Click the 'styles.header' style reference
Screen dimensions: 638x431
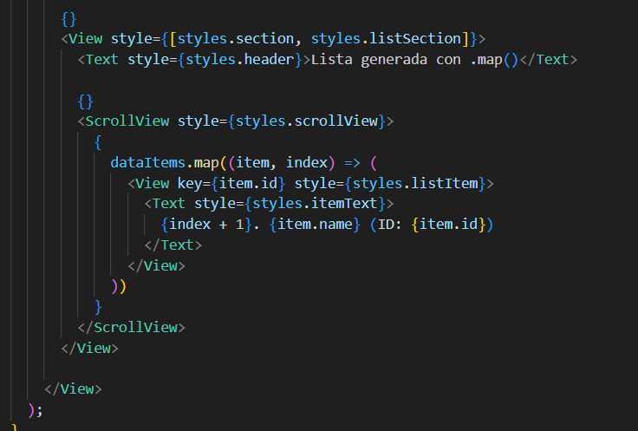(x=240, y=60)
